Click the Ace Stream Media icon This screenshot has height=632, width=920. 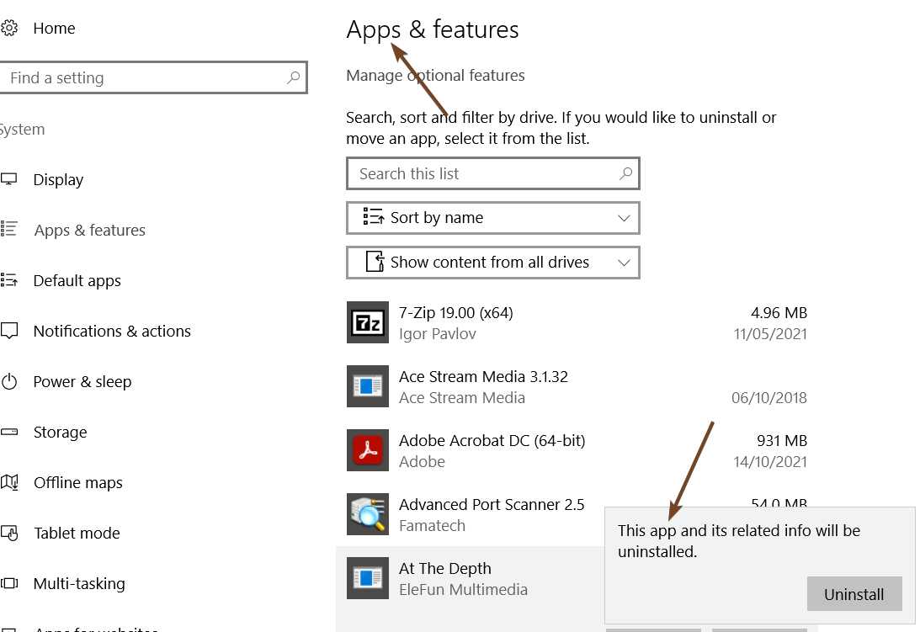[x=368, y=386]
